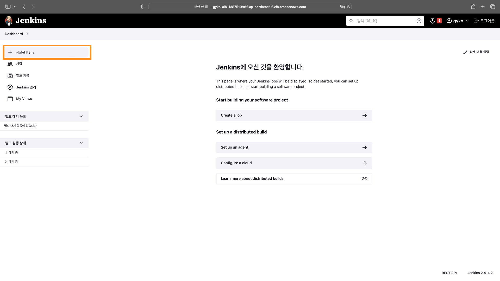Open the dropdown arrow next to sidebar icon
This screenshot has width=500, height=281.
15,7
